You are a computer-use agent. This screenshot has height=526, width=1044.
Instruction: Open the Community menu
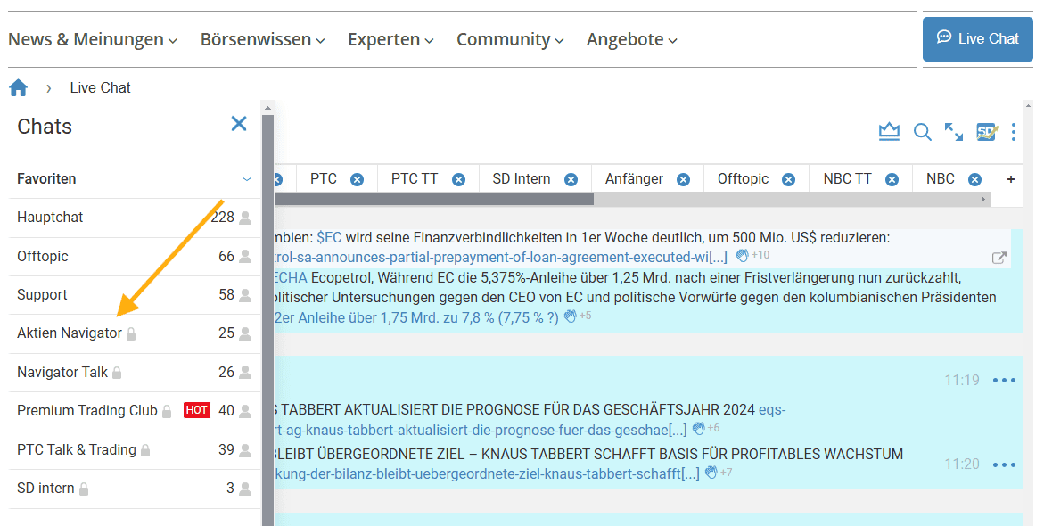[x=510, y=39]
